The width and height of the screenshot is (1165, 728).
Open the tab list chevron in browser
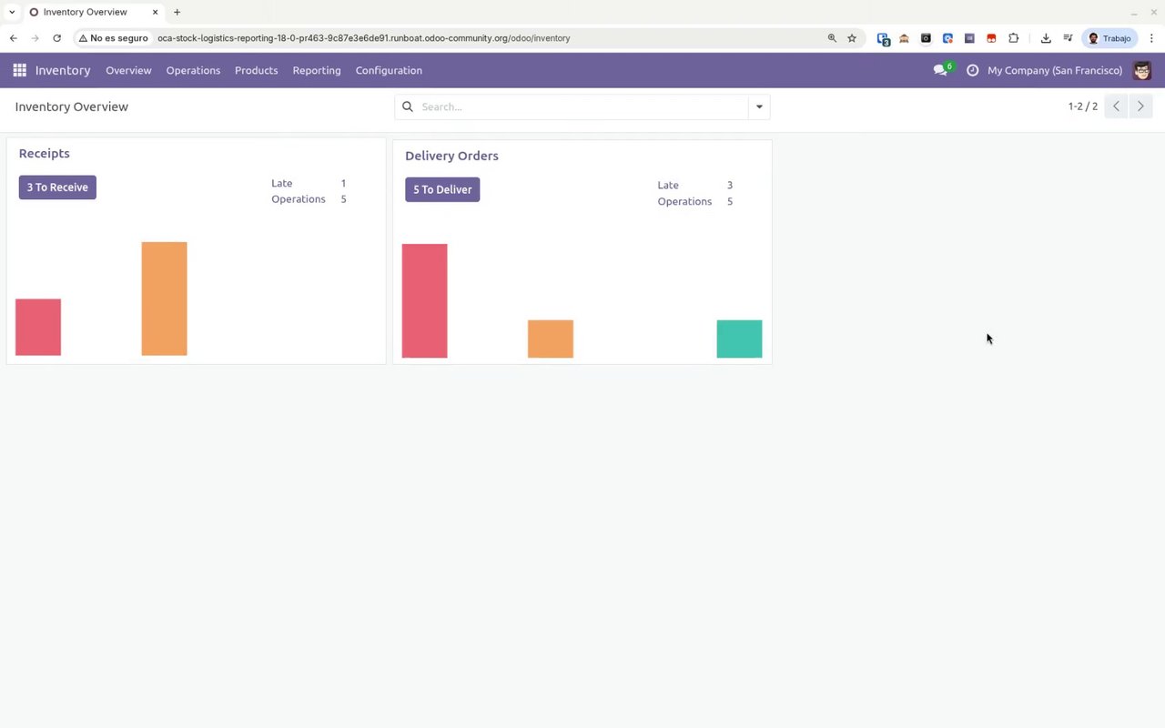[12, 12]
